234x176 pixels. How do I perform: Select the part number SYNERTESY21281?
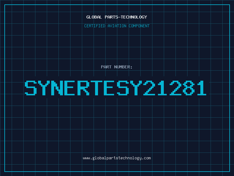[x=116, y=88]
